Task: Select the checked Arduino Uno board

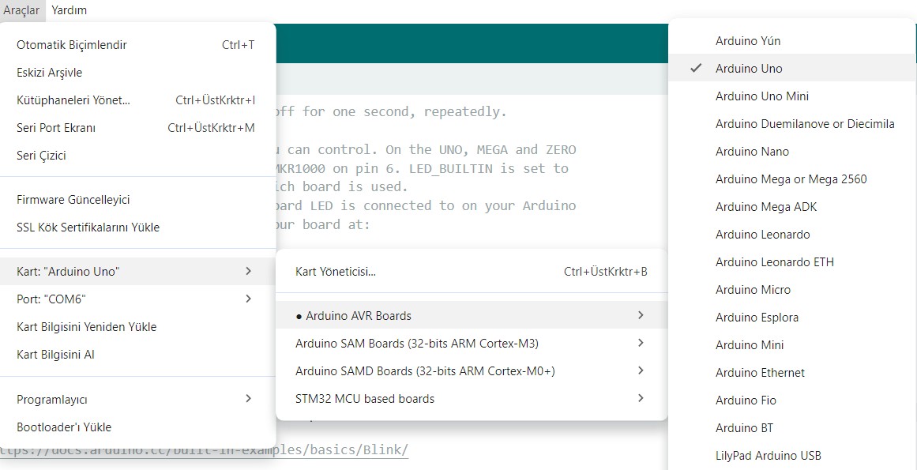Action: coord(749,69)
